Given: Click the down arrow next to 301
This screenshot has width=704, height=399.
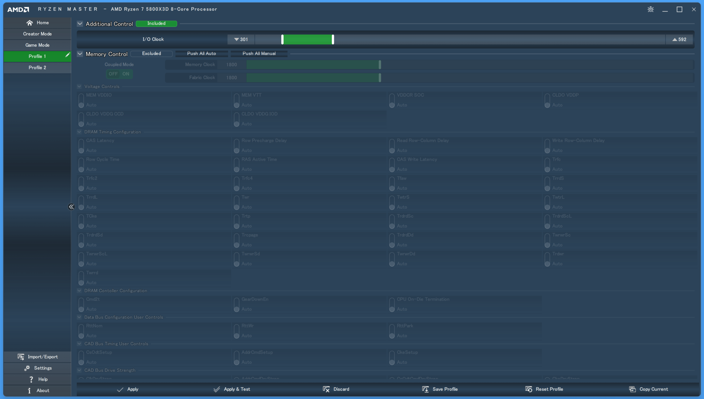Looking at the screenshot, I should pyautogui.click(x=236, y=40).
